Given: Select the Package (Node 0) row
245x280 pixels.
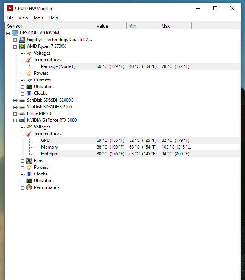Looking at the screenshot, I should point(140,66).
